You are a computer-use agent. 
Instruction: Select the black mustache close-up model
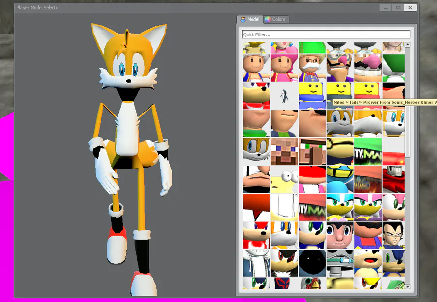coord(256,179)
